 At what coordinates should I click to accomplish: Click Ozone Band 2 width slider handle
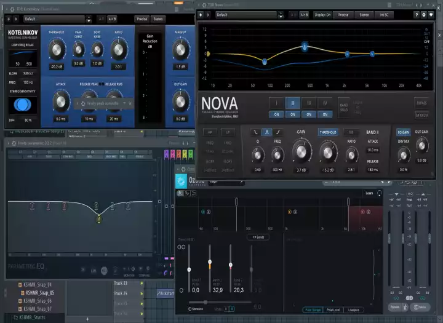(x=210, y=262)
